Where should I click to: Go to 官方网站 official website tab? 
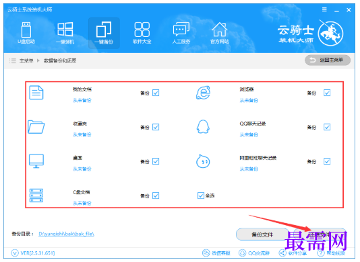click(220, 33)
